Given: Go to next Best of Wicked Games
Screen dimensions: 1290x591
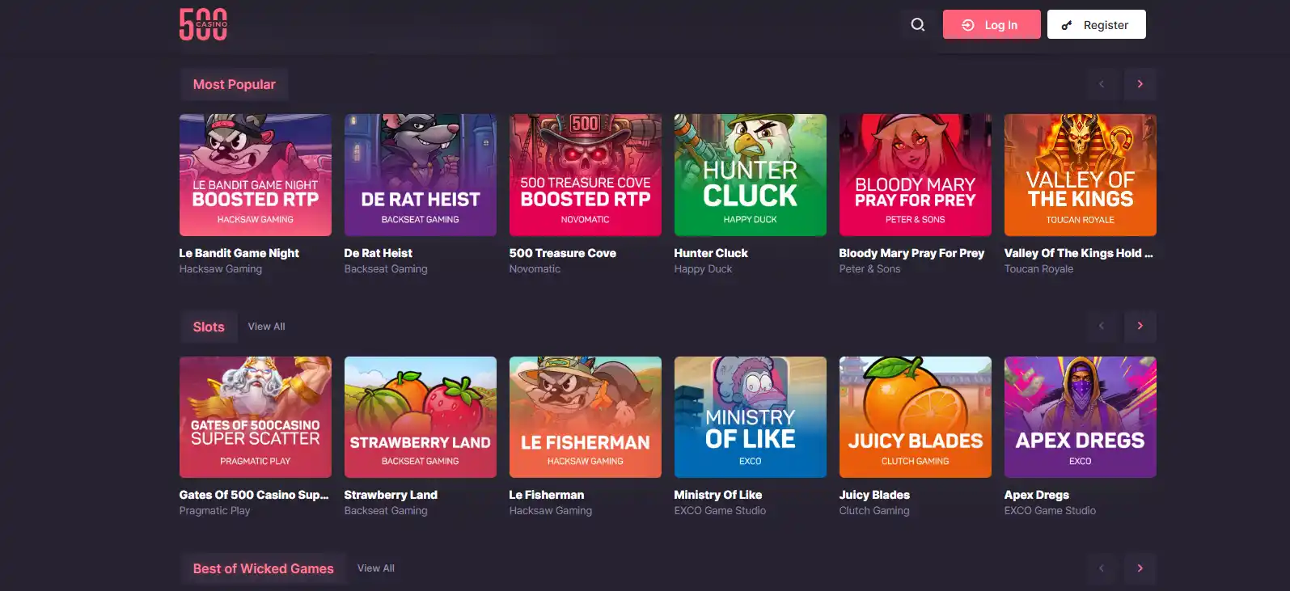Looking at the screenshot, I should 1140,568.
